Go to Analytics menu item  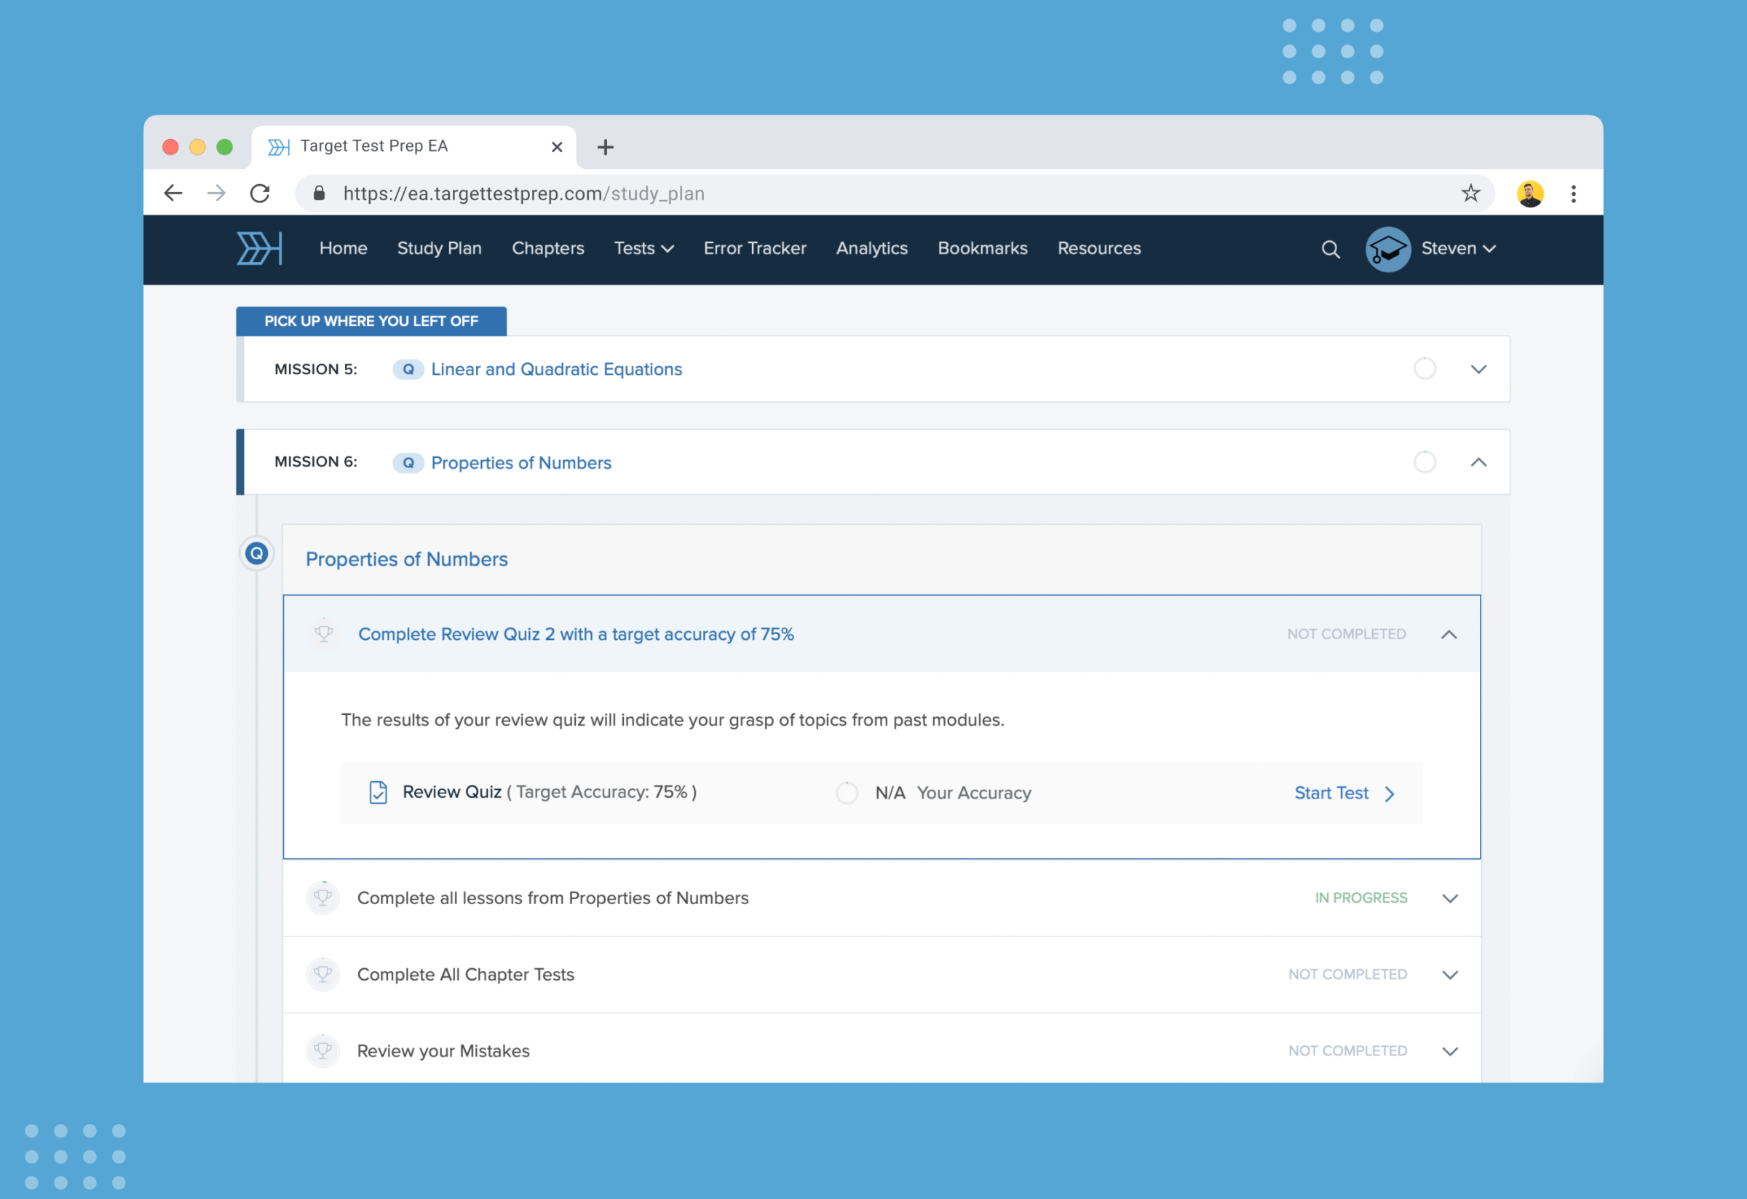(x=871, y=248)
